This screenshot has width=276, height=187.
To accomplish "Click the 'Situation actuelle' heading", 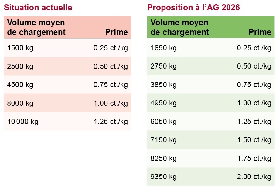I will pos(38,7).
